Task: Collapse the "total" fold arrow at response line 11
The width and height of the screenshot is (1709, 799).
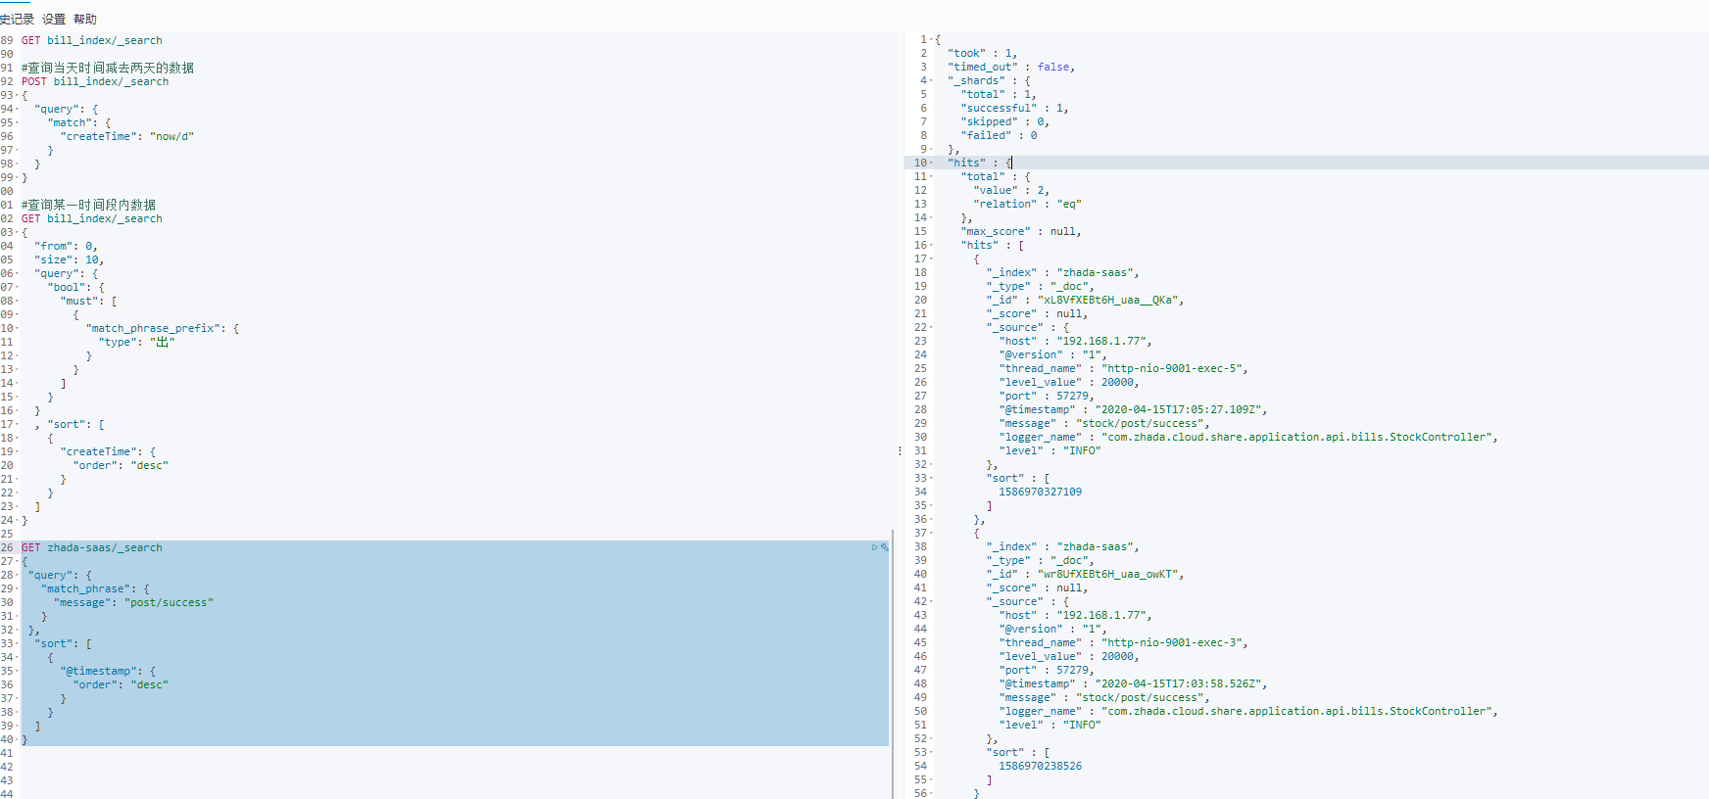Action: (931, 176)
